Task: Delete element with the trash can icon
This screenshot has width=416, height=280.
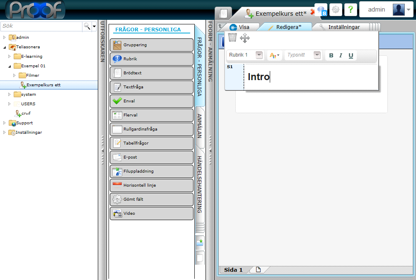Action: point(232,38)
